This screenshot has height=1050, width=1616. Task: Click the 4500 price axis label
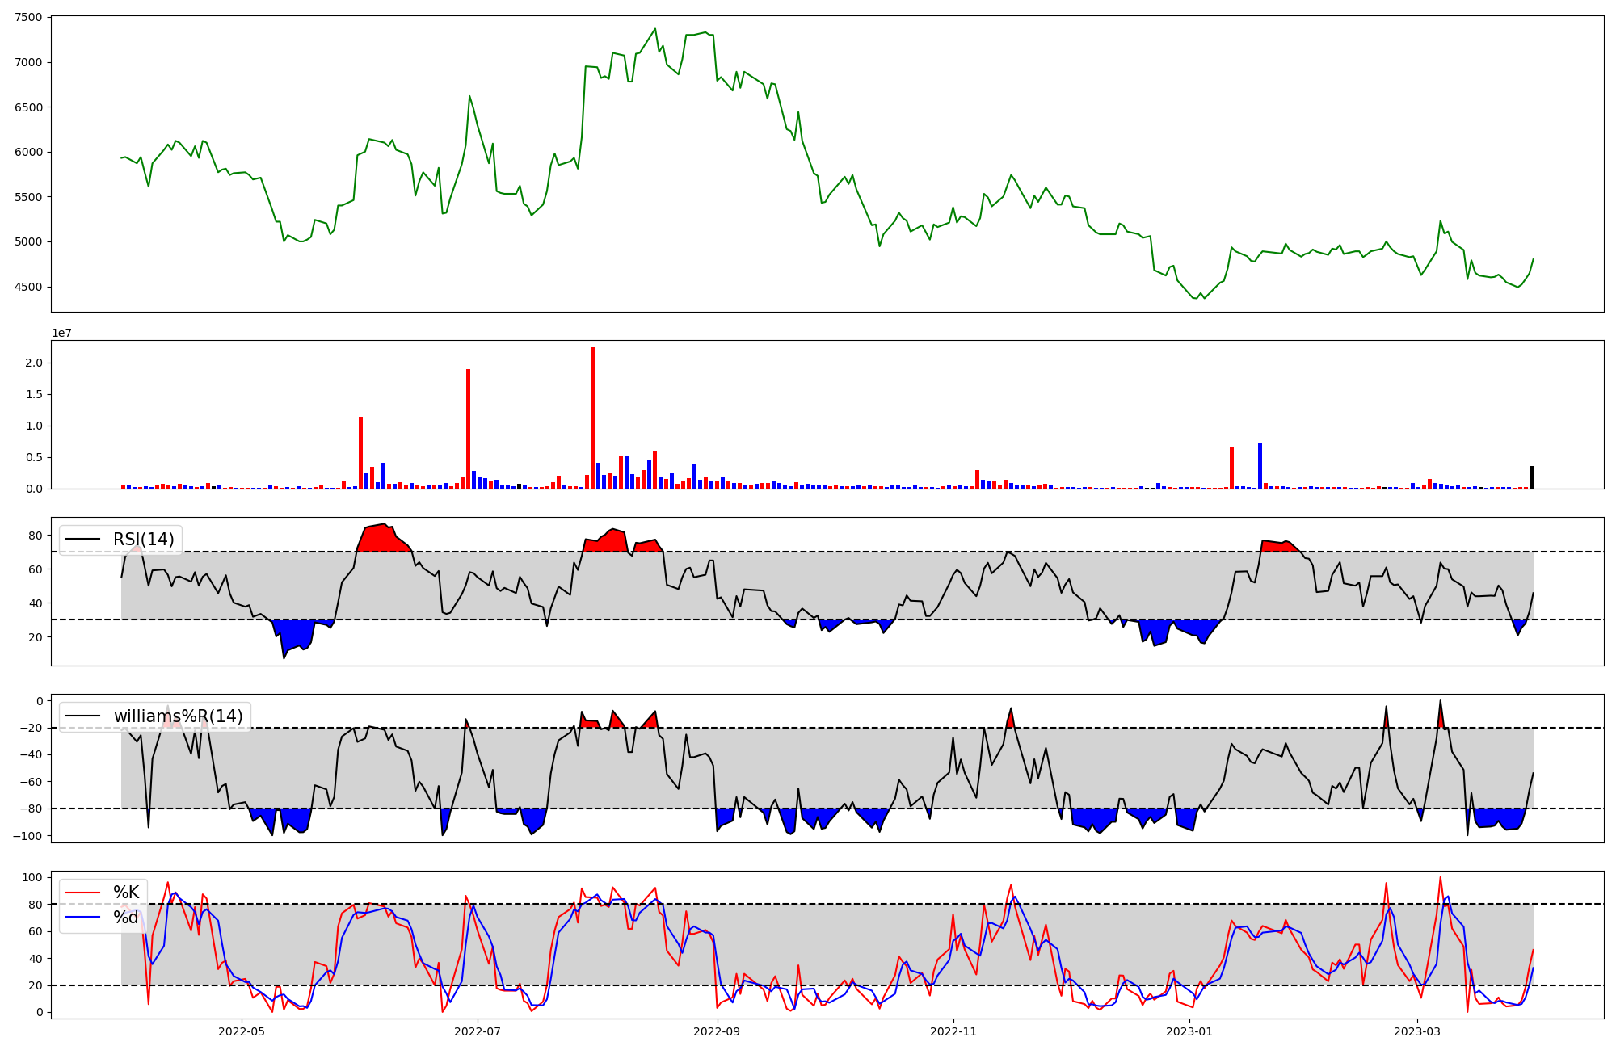coord(27,287)
